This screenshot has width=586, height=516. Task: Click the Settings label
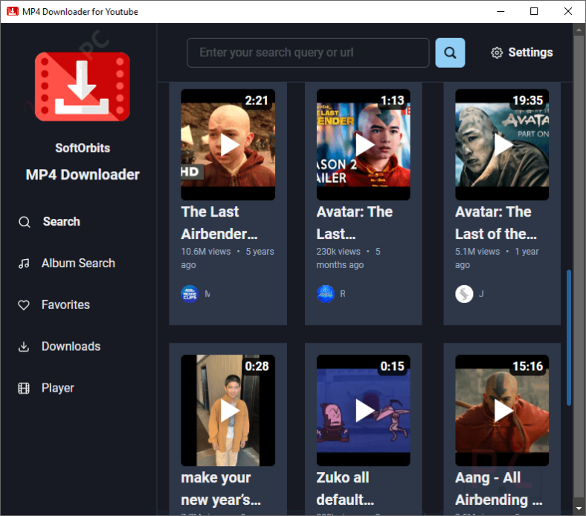click(x=530, y=53)
